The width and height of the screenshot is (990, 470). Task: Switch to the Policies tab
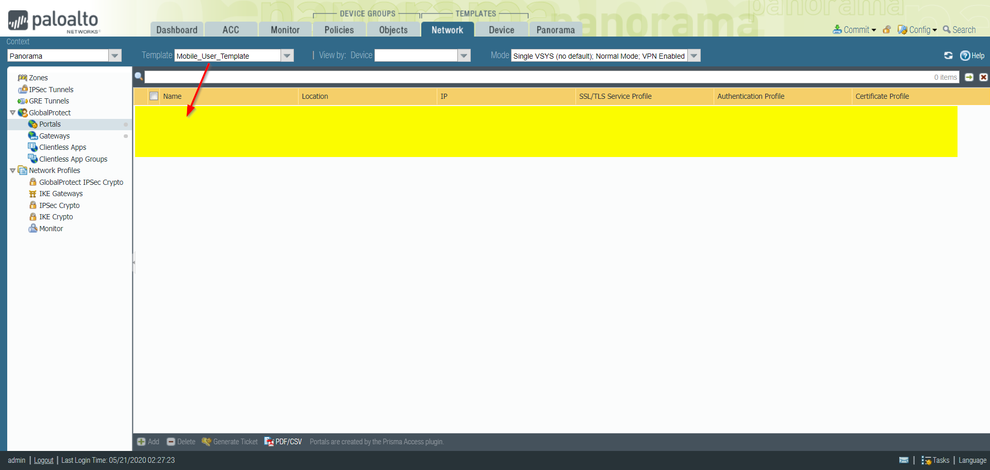coord(339,30)
